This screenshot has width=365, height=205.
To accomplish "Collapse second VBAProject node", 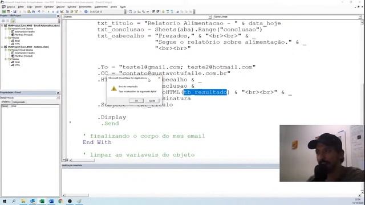I will click(x=2, y=47).
